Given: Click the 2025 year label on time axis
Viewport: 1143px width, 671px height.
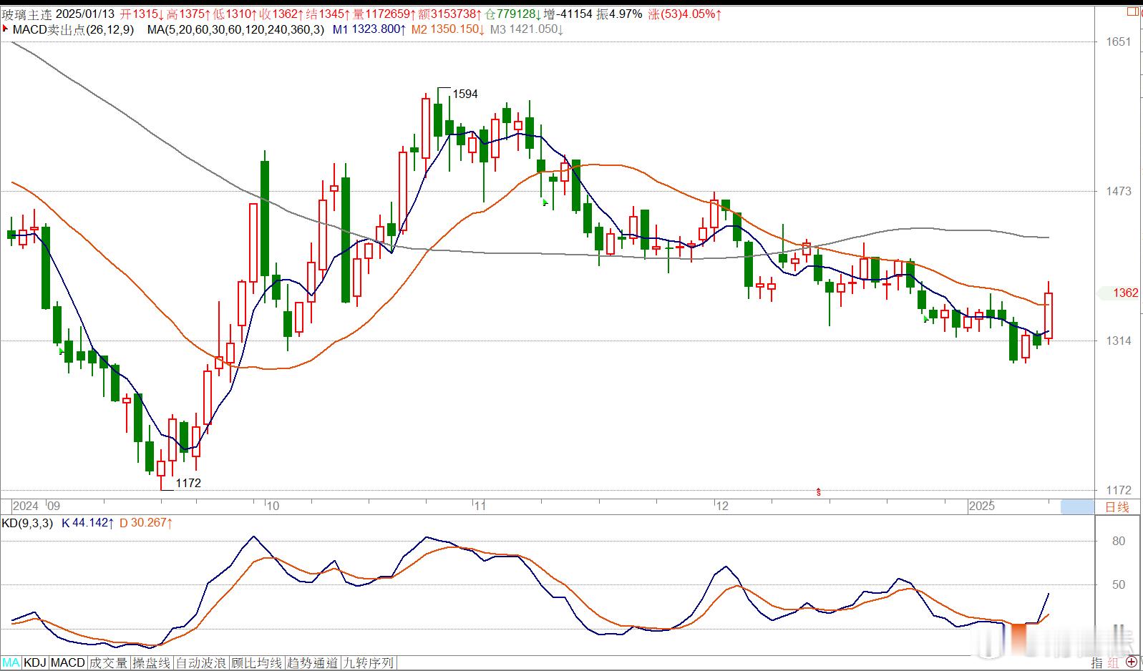Looking at the screenshot, I should (981, 506).
